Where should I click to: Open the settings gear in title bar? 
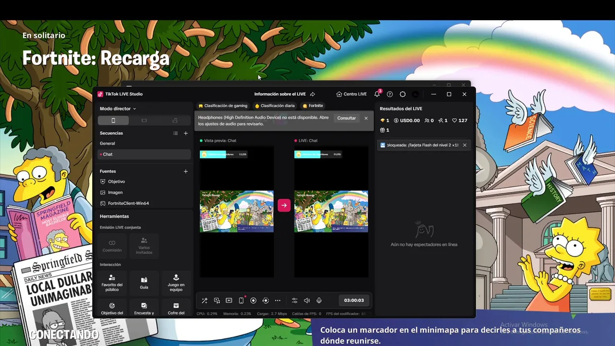tap(403, 94)
